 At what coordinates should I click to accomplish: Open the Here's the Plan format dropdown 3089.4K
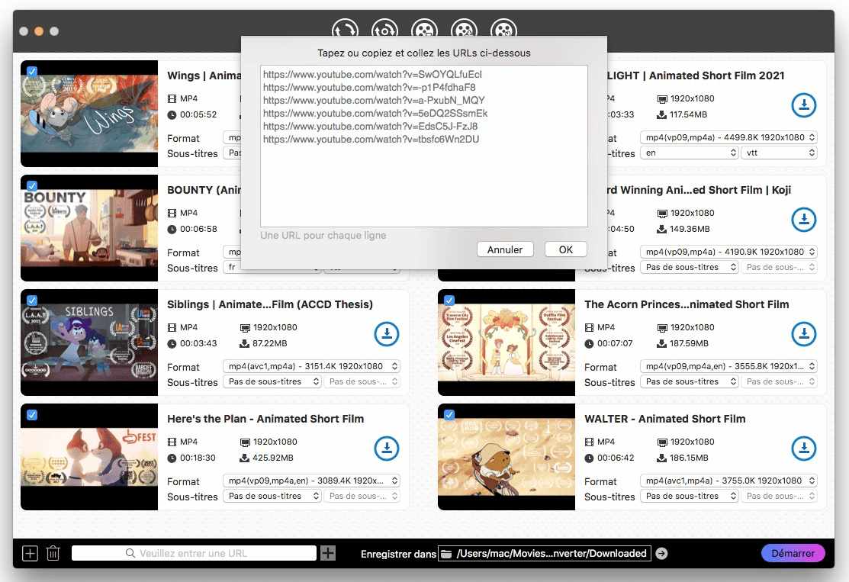pyautogui.click(x=311, y=481)
